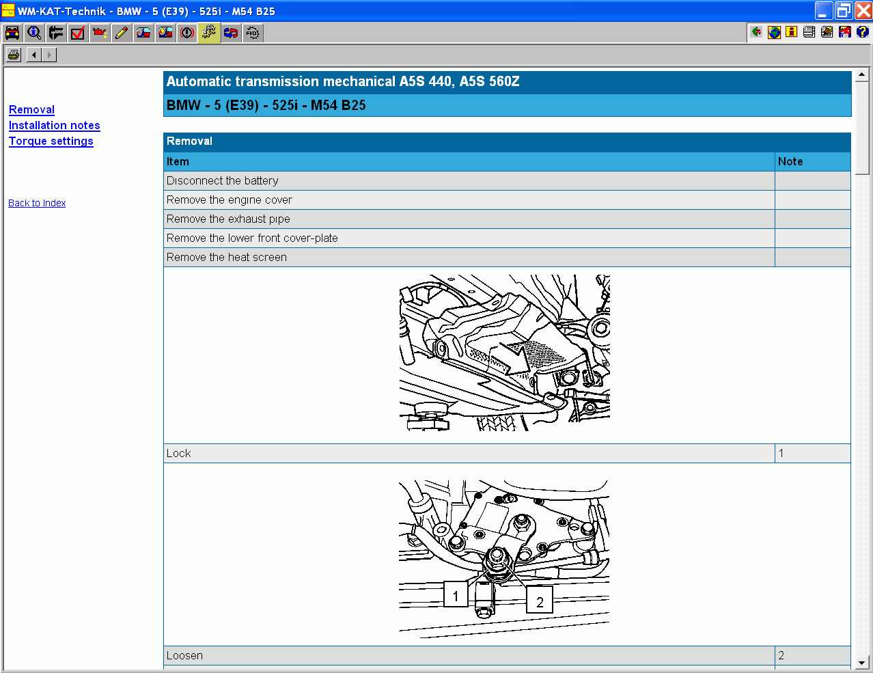The width and height of the screenshot is (873, 673).
Task: Open the Torque settings link
Action: tap(51, 141)
